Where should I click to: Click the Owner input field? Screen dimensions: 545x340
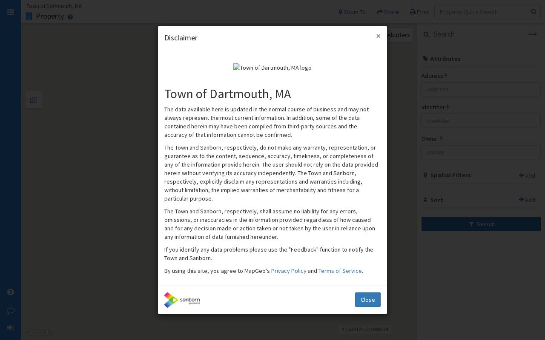tap(481, 152)
